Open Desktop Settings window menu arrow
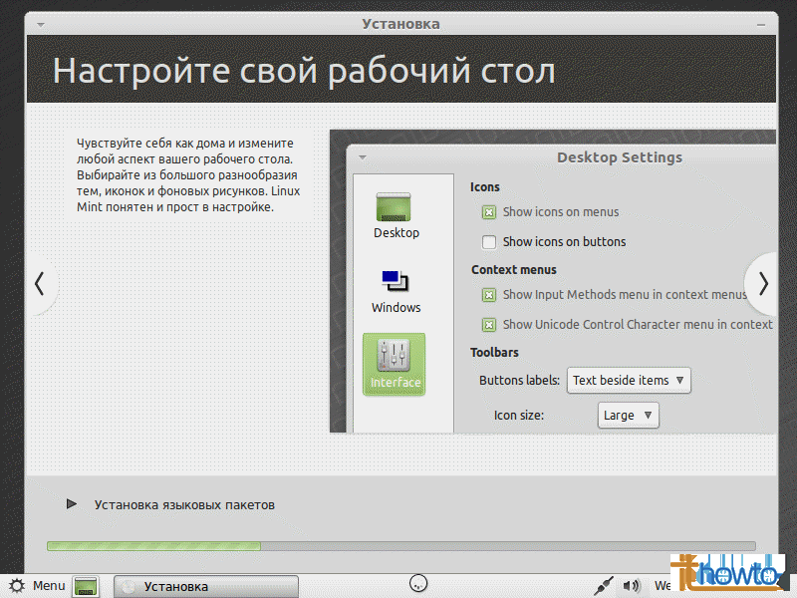The width and height of the screenshot is (797, 598). point(363,157)
